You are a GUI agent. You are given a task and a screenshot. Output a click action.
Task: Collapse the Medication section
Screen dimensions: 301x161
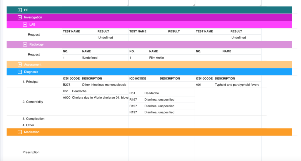[x=20, y=132]
